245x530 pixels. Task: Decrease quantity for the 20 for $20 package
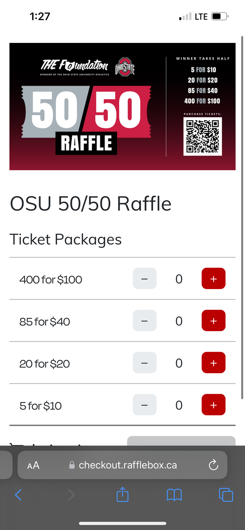pyautogui.click(x=145, y=363)
